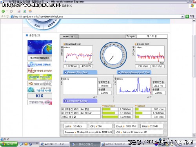196x147 pixels.
Task: Open the IPv6 next-generation internet banner
Action: point(40,71)
